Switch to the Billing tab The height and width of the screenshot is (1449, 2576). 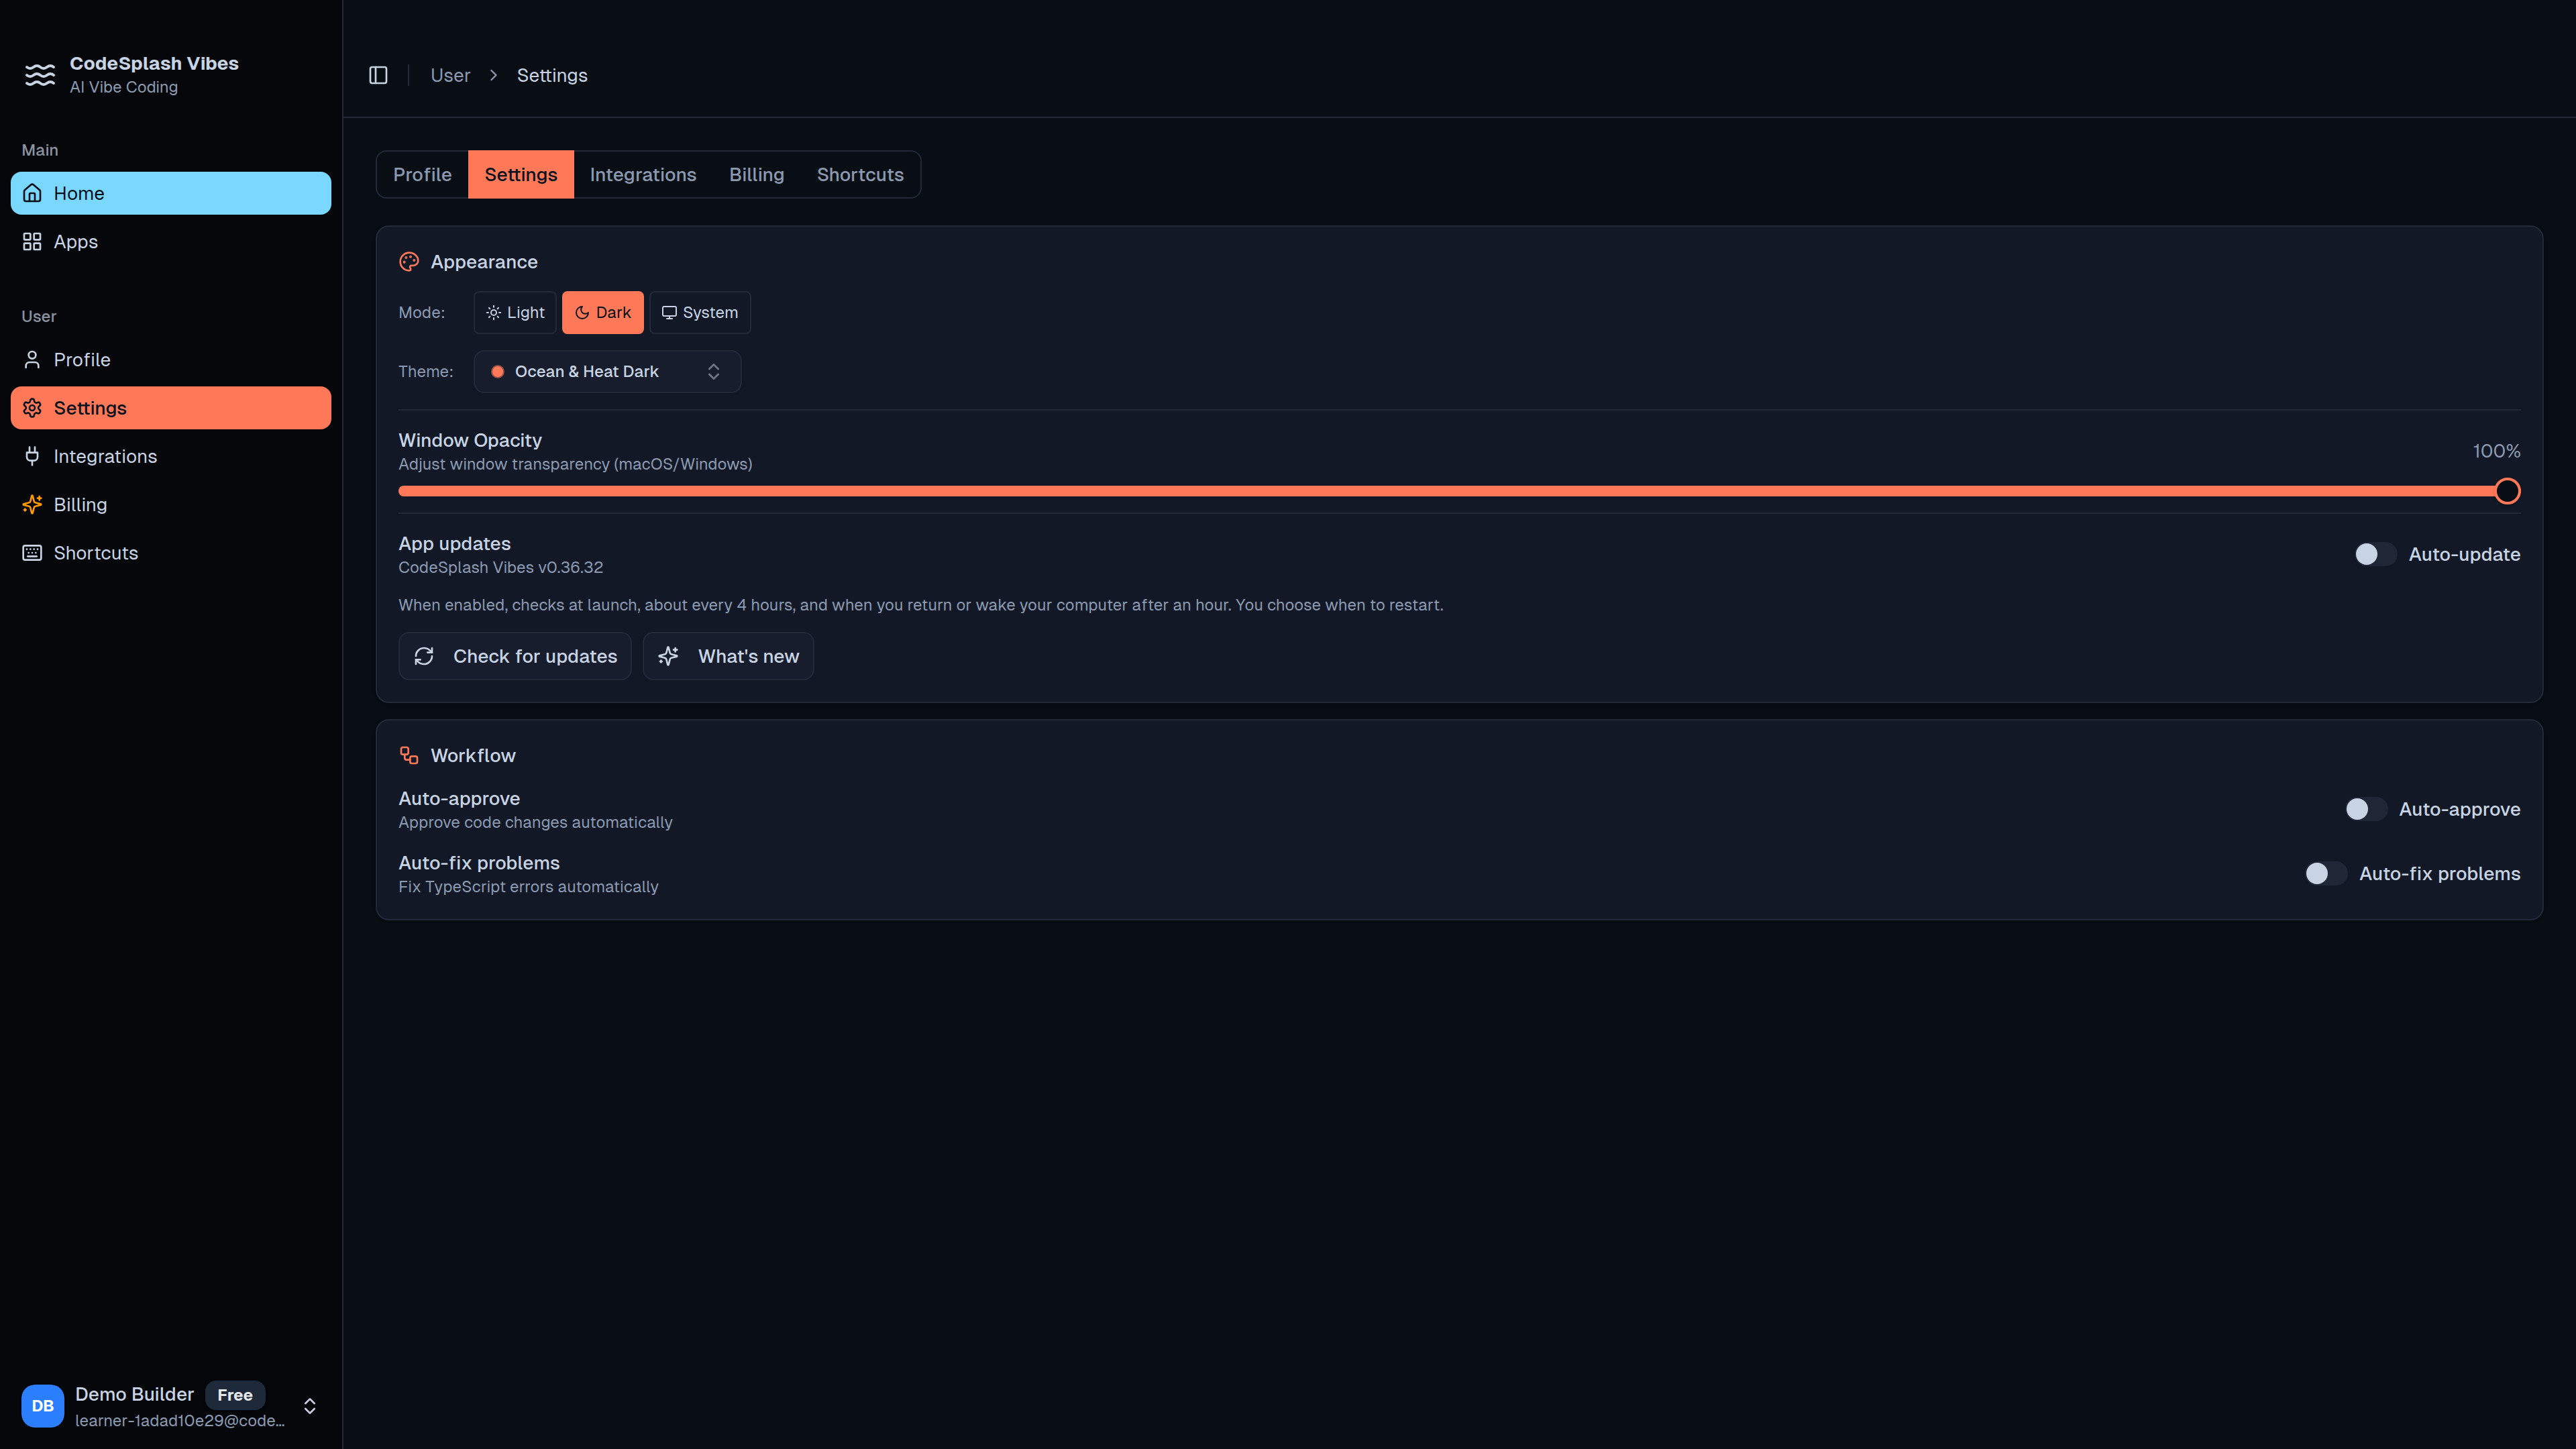757,174
